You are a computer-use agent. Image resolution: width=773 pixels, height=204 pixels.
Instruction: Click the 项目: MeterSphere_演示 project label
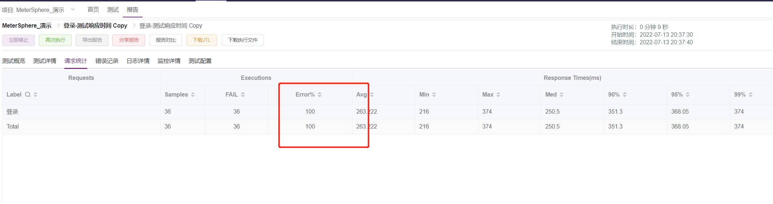click(x=33, y=10)
